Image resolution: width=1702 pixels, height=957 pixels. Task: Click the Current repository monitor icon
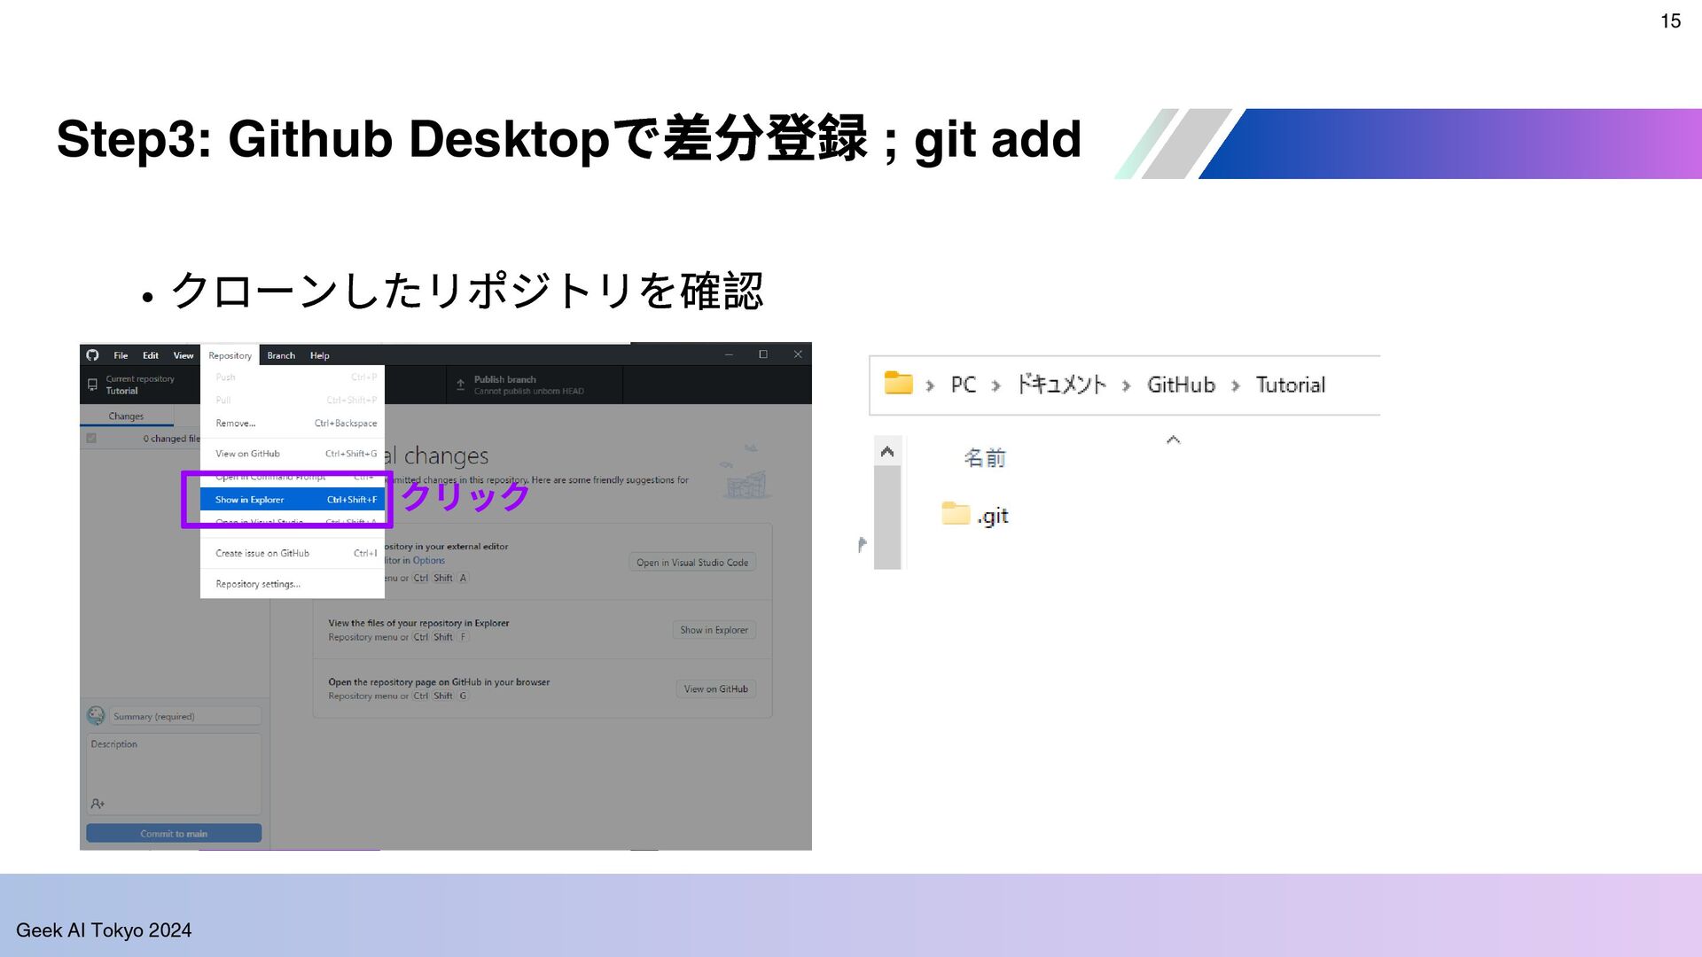92,385
